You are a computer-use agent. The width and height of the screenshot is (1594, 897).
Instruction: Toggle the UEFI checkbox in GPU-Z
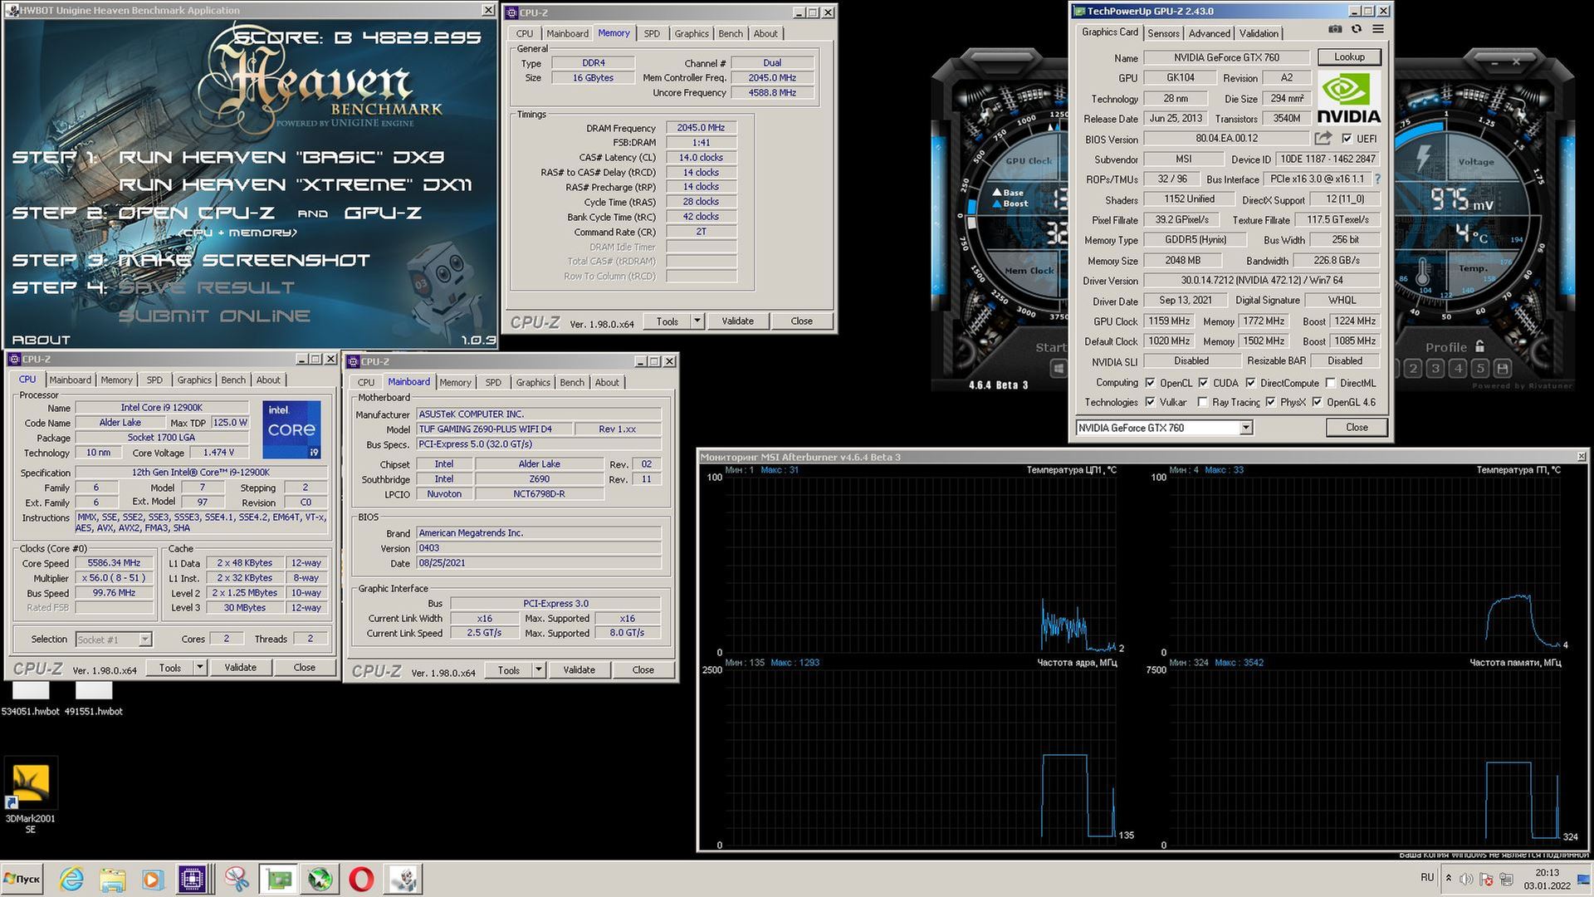click(1347, 139)
